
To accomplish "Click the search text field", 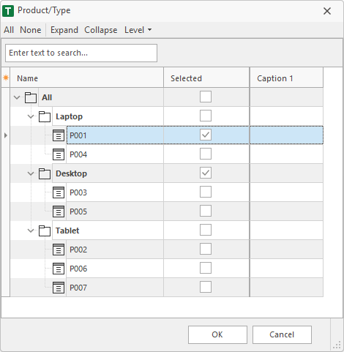I will [81, 53].
